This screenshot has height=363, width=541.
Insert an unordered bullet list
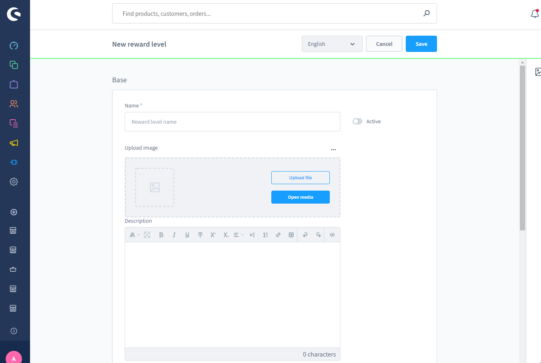pyautogui.click(x=252, y=235)
